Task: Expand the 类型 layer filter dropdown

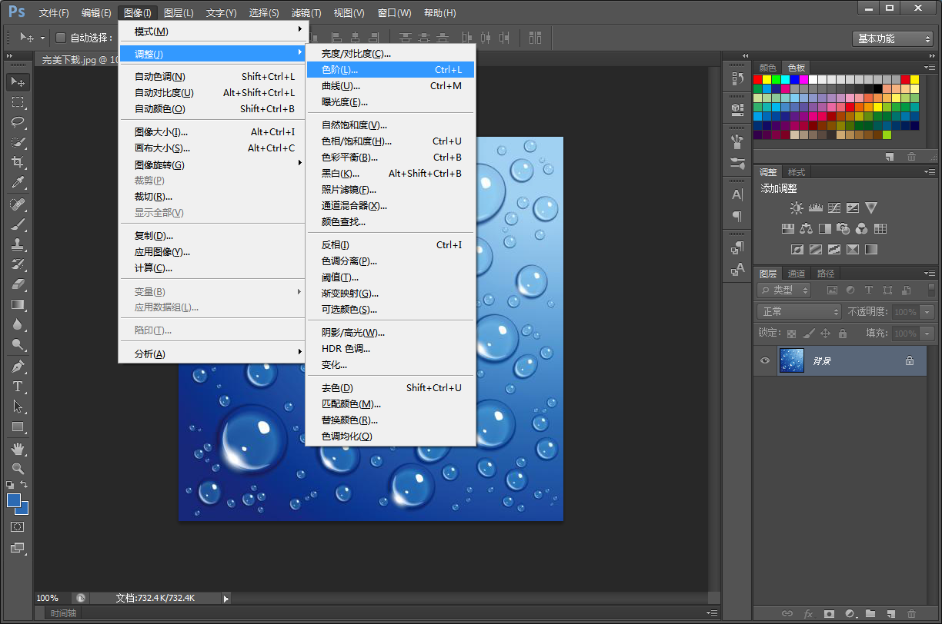Action: (x=783, y=290)
